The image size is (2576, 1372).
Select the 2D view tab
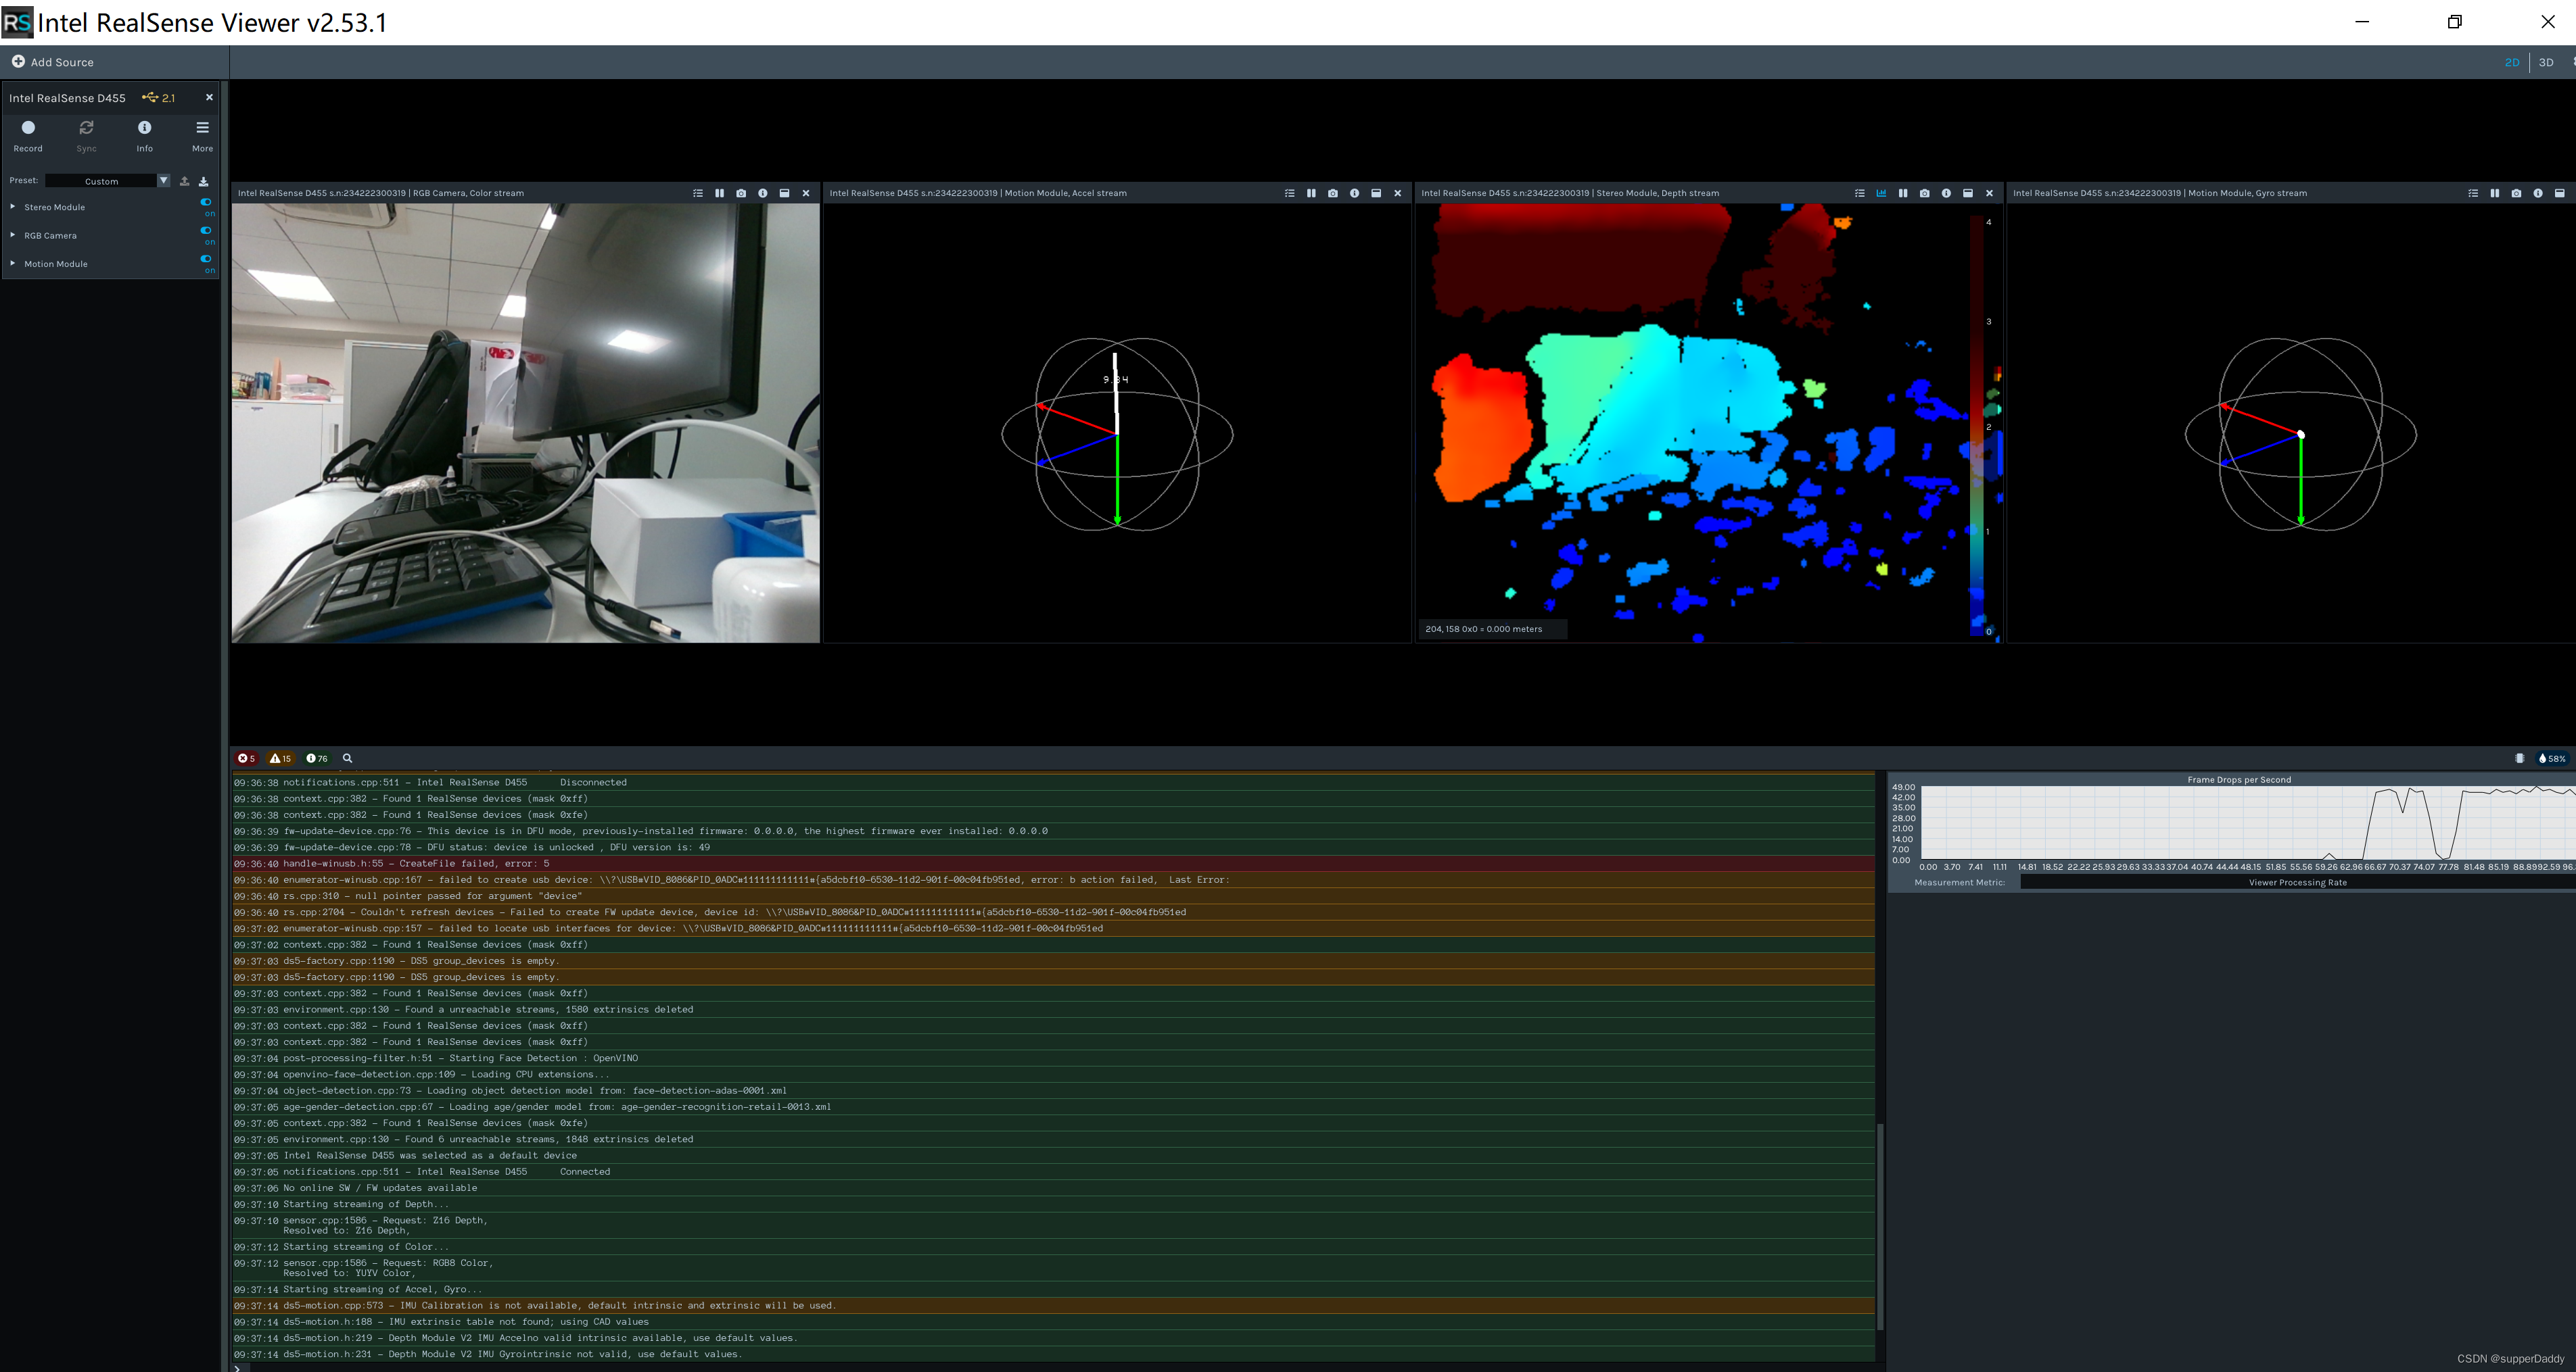click(2513, 62)
